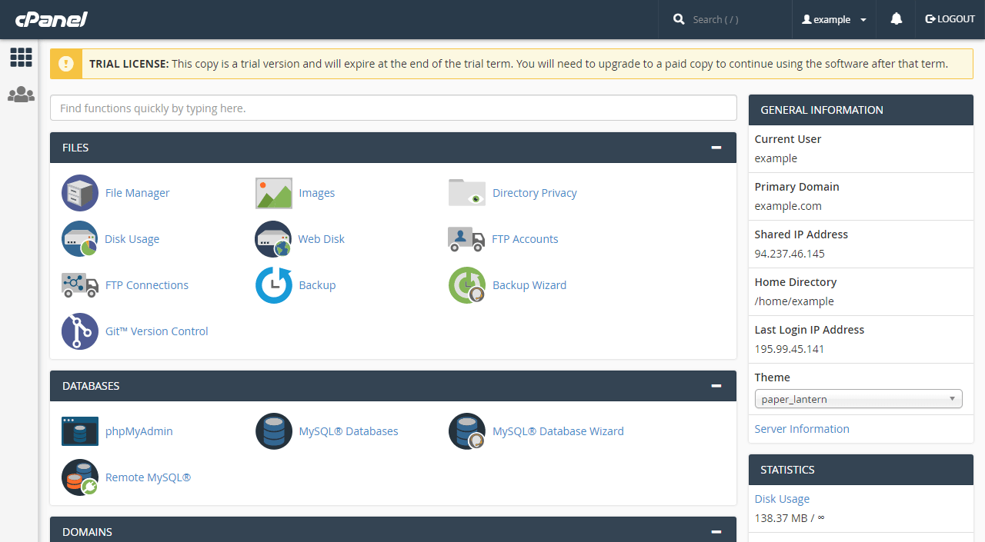Open the Theme paper_lantern dropdown

pyautogui.click(x=858, y=399)
